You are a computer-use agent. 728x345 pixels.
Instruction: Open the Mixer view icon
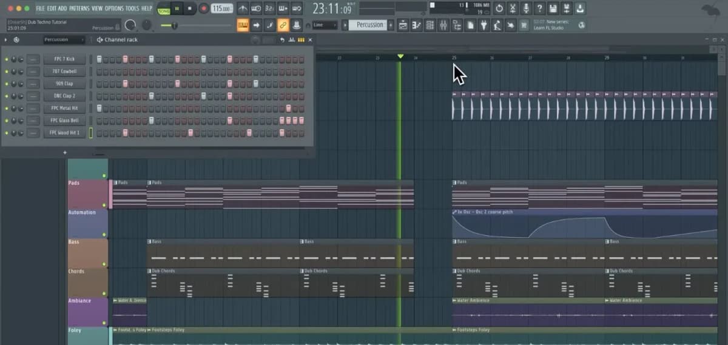point(443,25)
